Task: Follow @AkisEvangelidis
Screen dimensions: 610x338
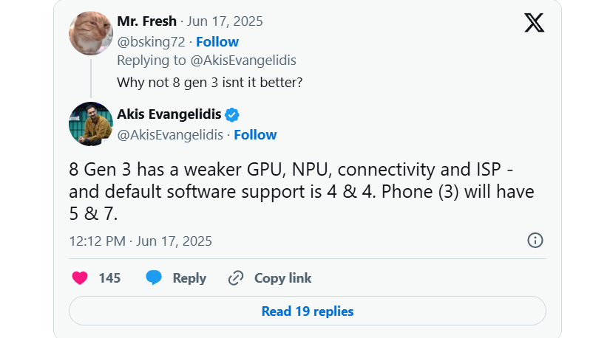Action: (255, 135)
